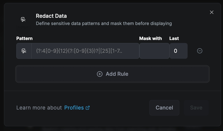Viewport: 223px width, 131px height.
Task: Click the Last column label
Action: (174, 38)
